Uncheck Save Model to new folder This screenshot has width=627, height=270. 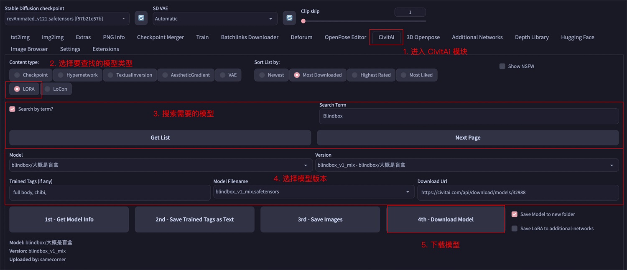pos(515,214)
